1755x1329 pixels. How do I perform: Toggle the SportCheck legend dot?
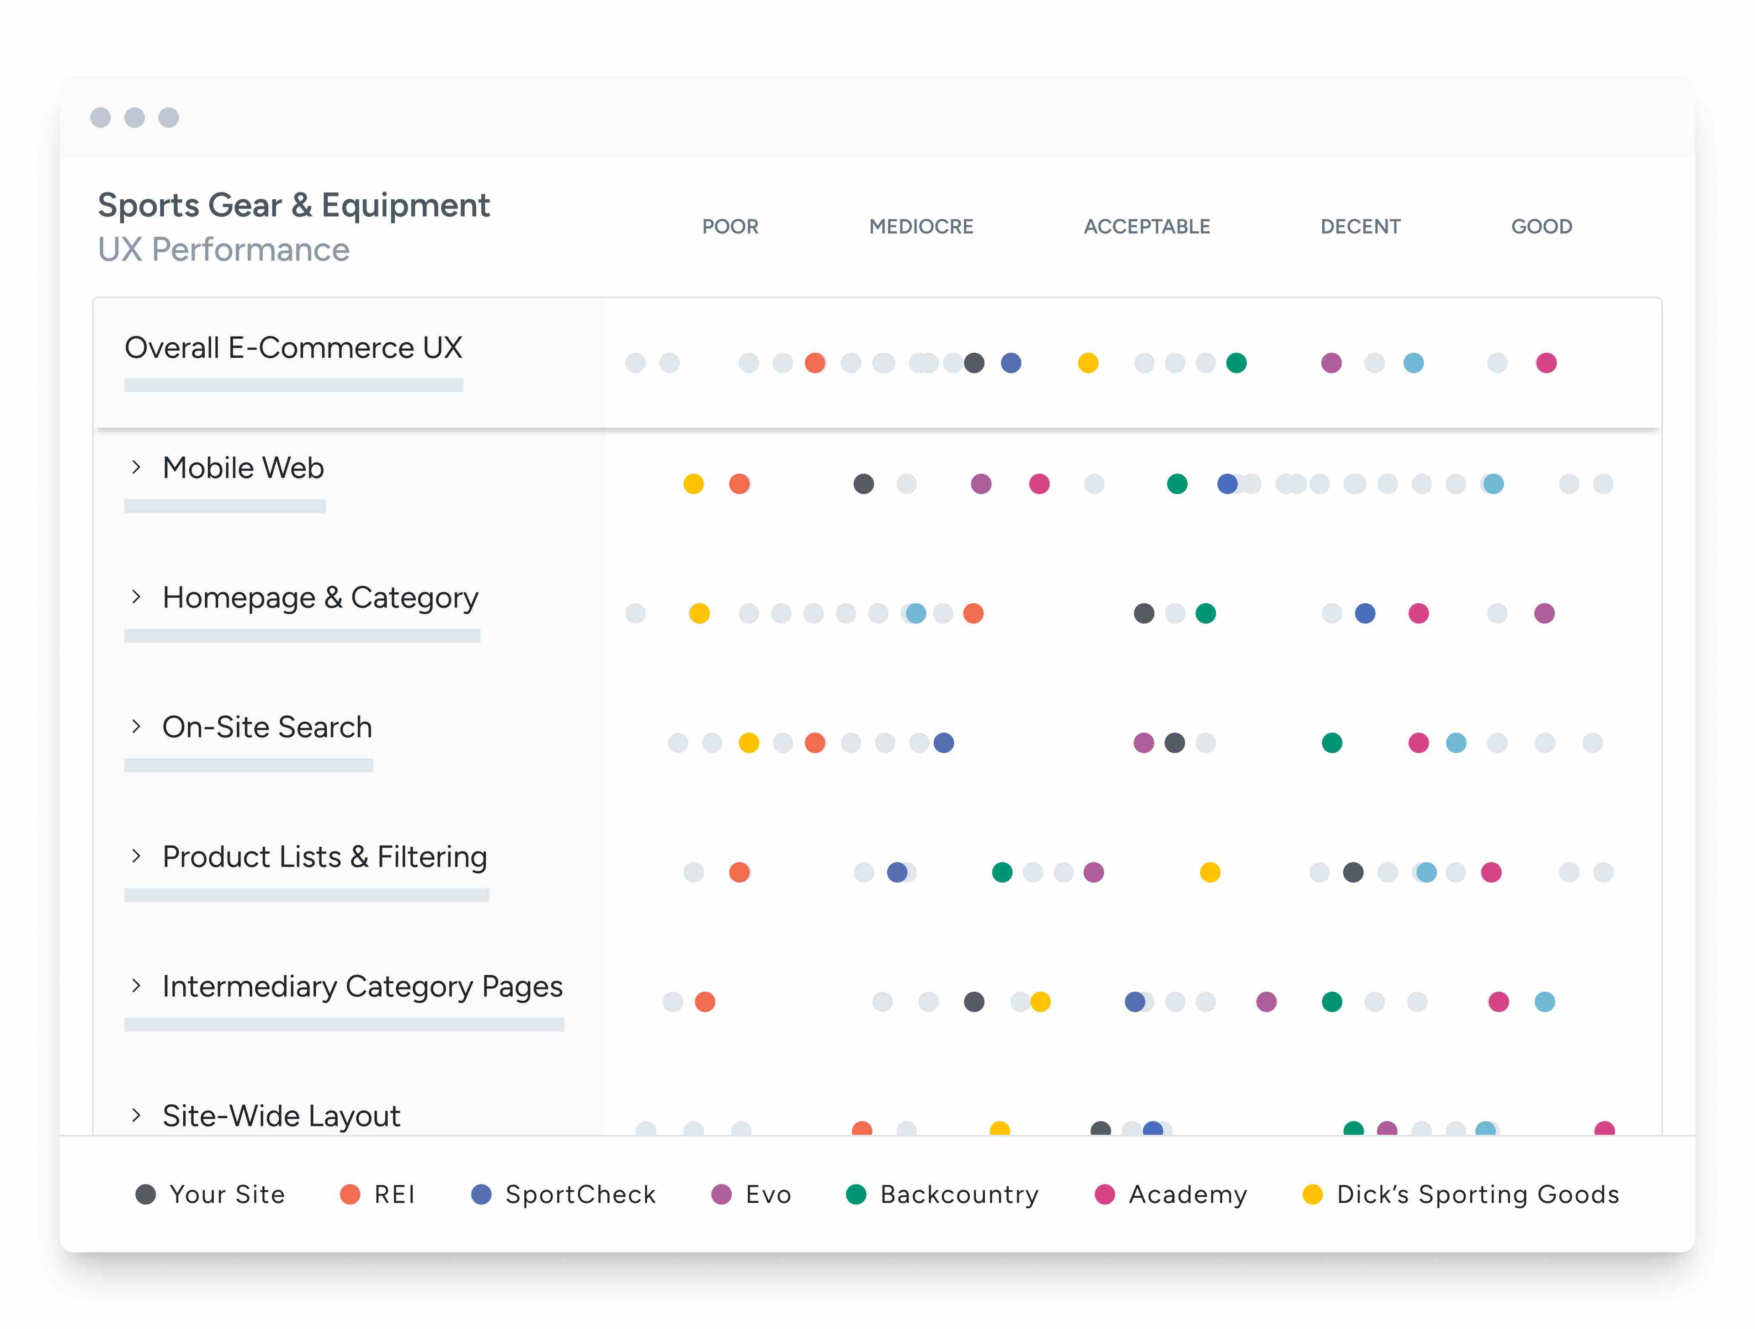[481, 1194]
